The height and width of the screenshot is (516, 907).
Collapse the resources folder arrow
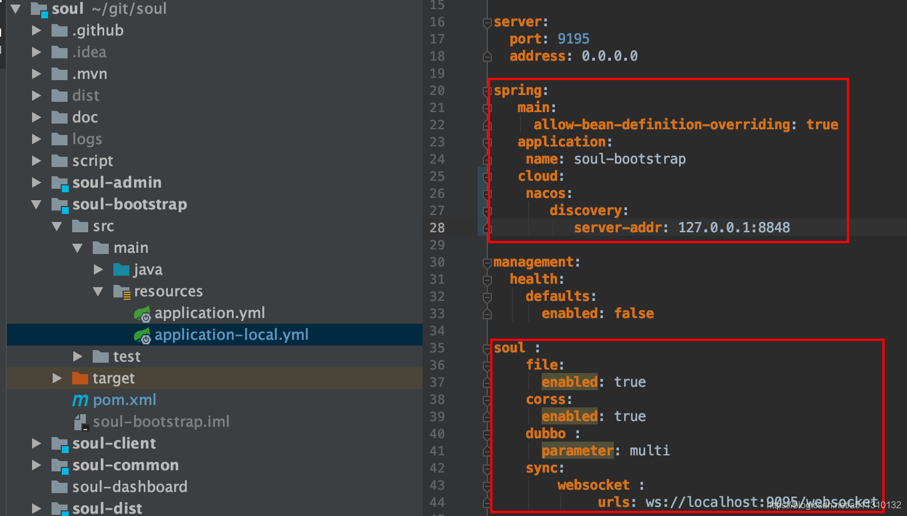[98, 291]
